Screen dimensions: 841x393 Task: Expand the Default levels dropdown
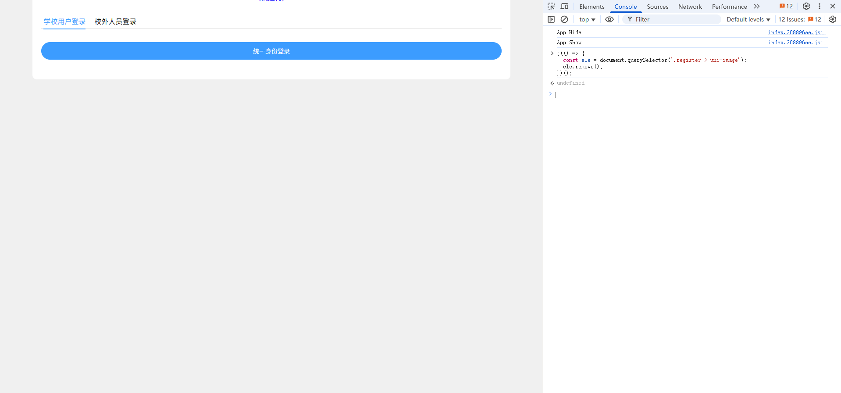coord(748,19)
